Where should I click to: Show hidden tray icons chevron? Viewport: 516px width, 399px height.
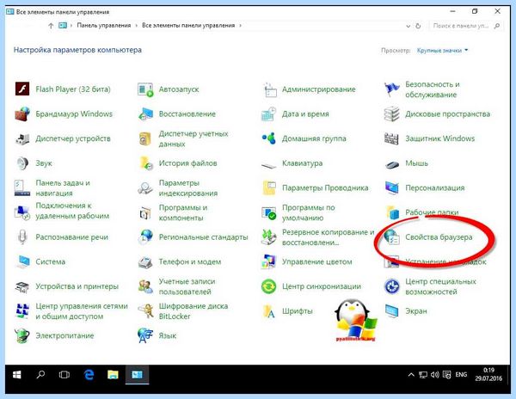coord(411,374)
